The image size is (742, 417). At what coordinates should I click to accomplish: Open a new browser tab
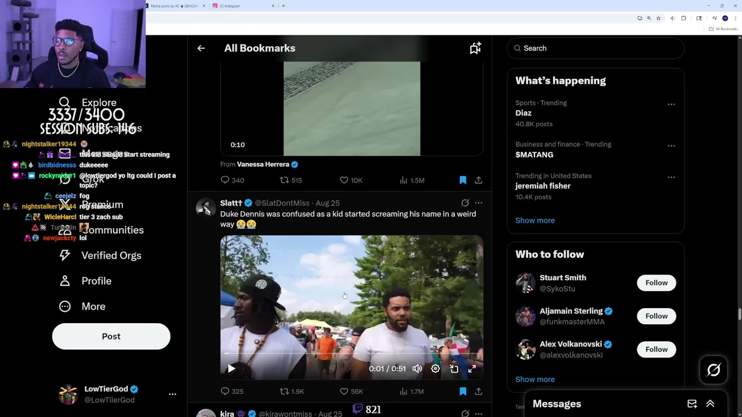tap(283, 6)
